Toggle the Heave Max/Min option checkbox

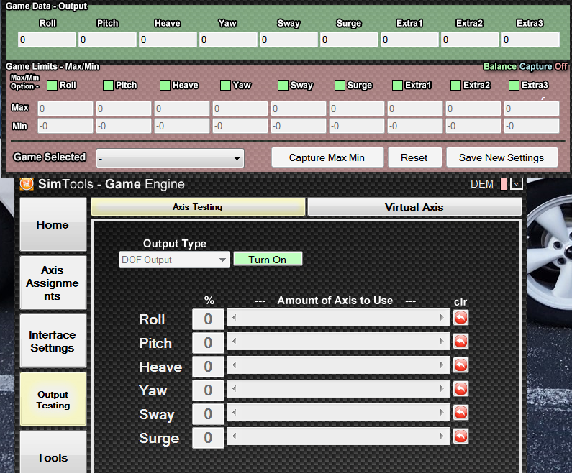click(165, 86)
